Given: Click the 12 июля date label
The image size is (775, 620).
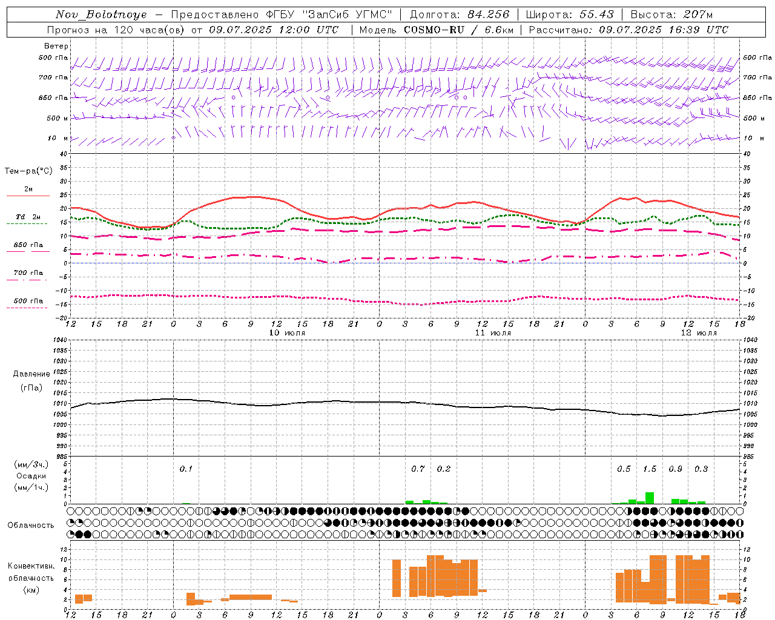Looking at the screenshot, I should (x=699, y=333).
